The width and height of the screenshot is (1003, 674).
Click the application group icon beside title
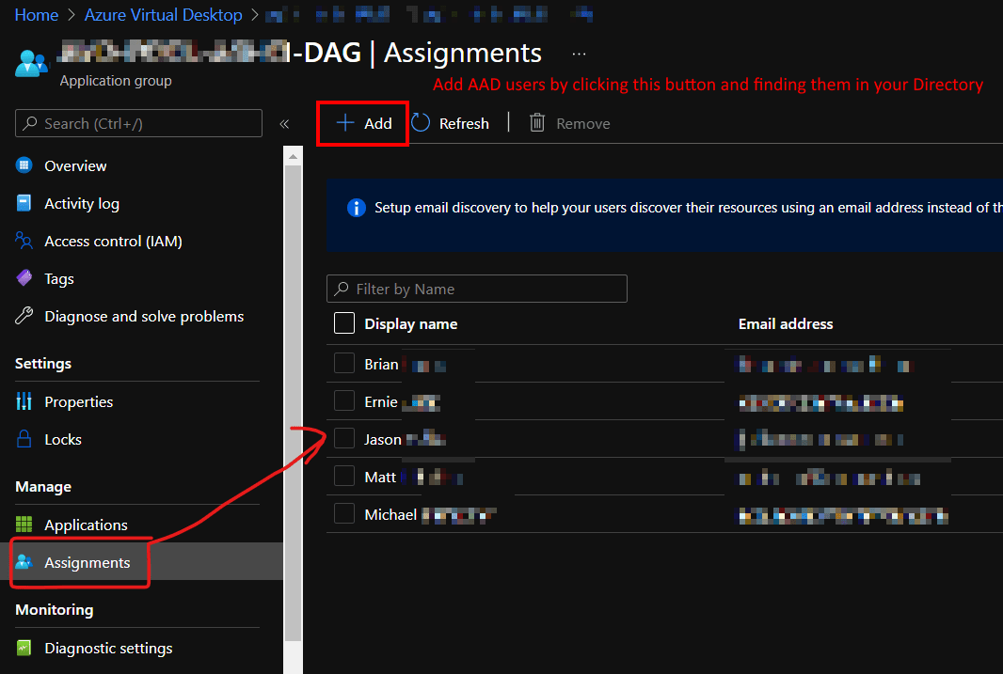pyautogui.click(x=31, y=64)
